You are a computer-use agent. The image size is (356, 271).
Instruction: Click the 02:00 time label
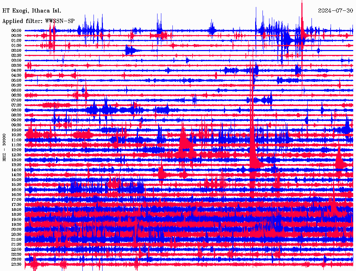pos(16,50)
